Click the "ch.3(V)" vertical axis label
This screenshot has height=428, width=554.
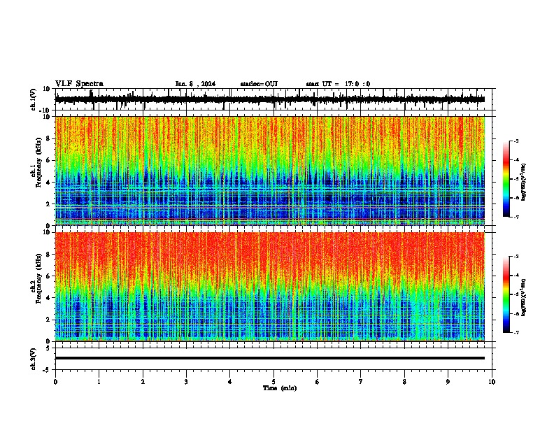(x=34, y=359)
